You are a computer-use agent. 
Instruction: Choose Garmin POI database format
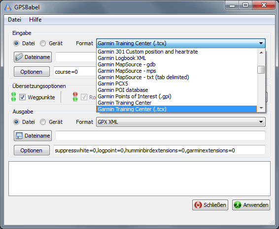pyautogui.click(x=177, y=90)
